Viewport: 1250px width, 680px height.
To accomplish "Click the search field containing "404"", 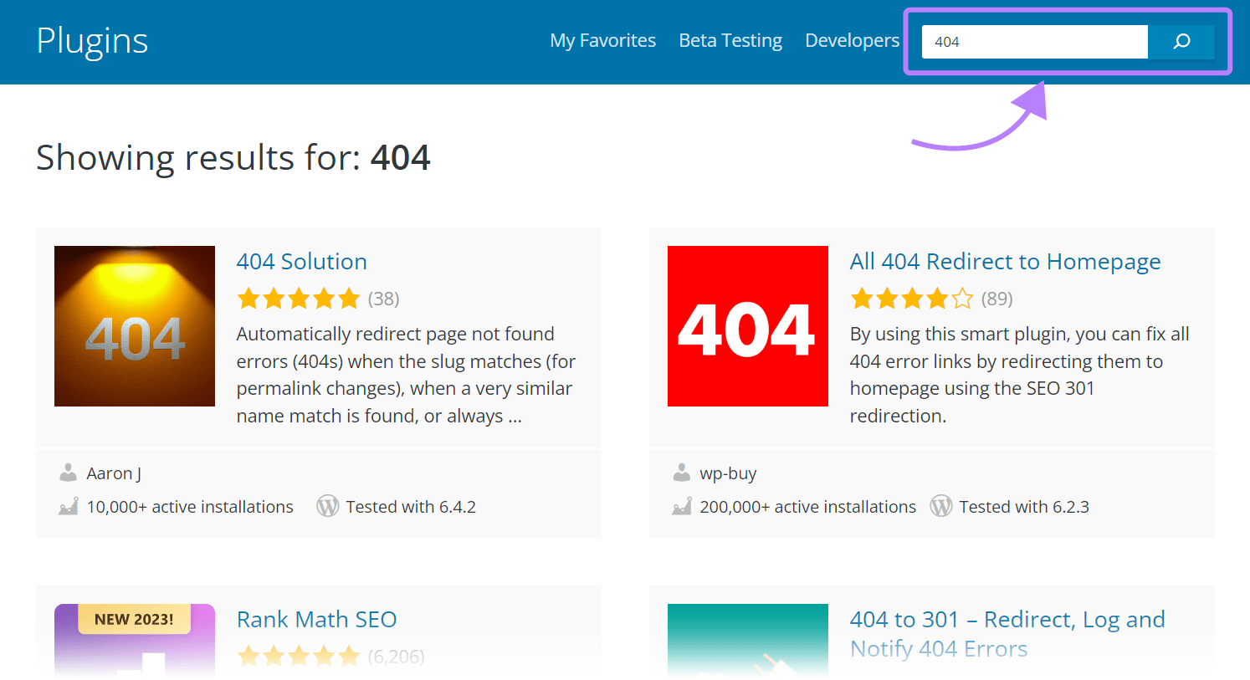I will pyautogui.click(x=1034, y=41).
